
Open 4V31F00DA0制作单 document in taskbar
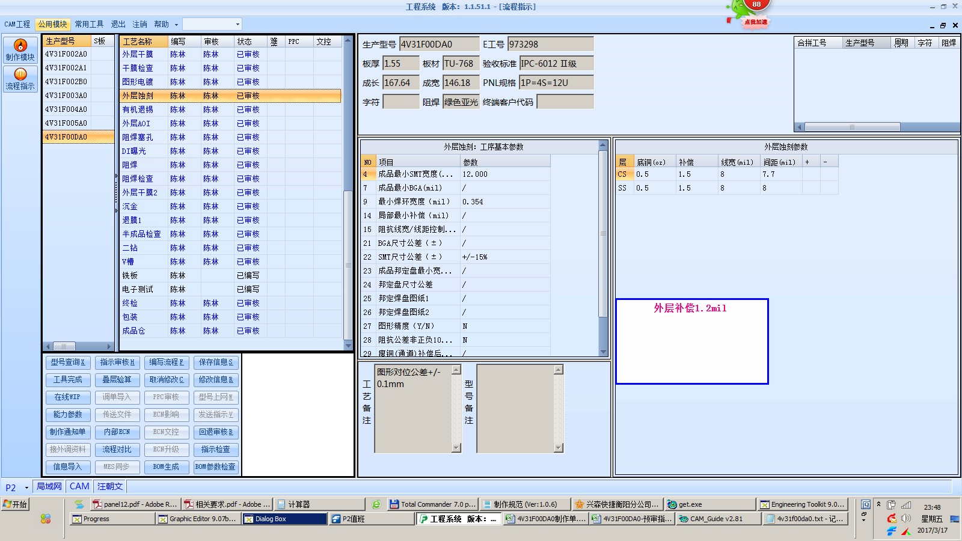(545, 519)
